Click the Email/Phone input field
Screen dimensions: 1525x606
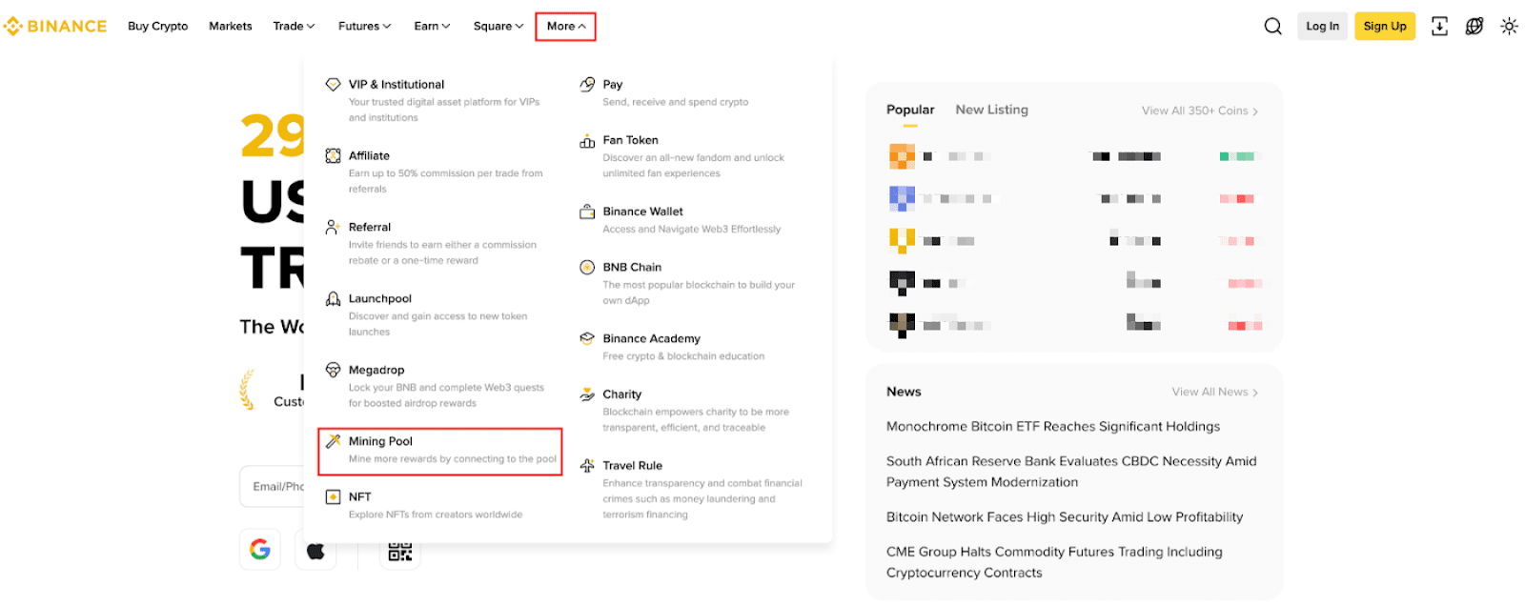pos(273,487)
